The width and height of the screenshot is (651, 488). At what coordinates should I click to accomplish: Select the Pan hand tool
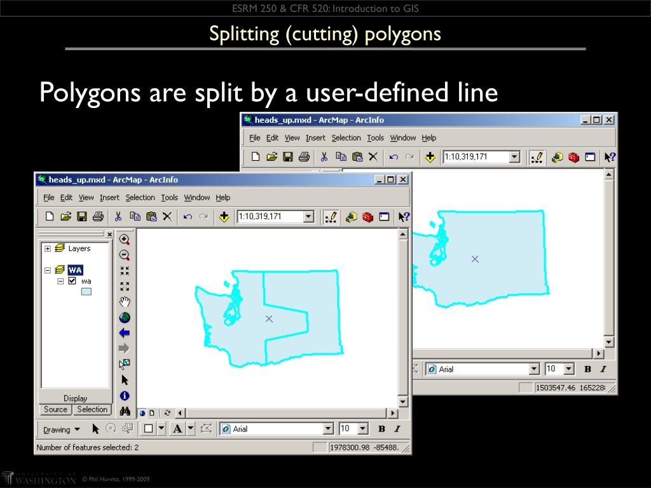pyautogui.click(x=125, y=302)
